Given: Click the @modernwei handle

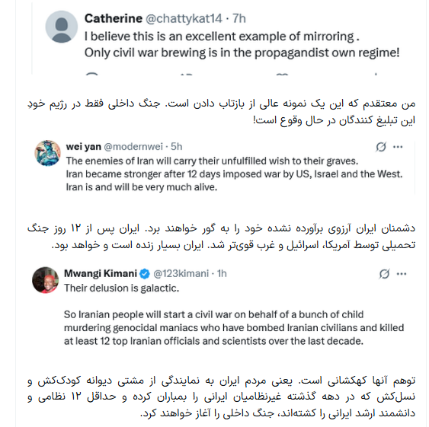Looking at the screenshot, I should (133, 147).
